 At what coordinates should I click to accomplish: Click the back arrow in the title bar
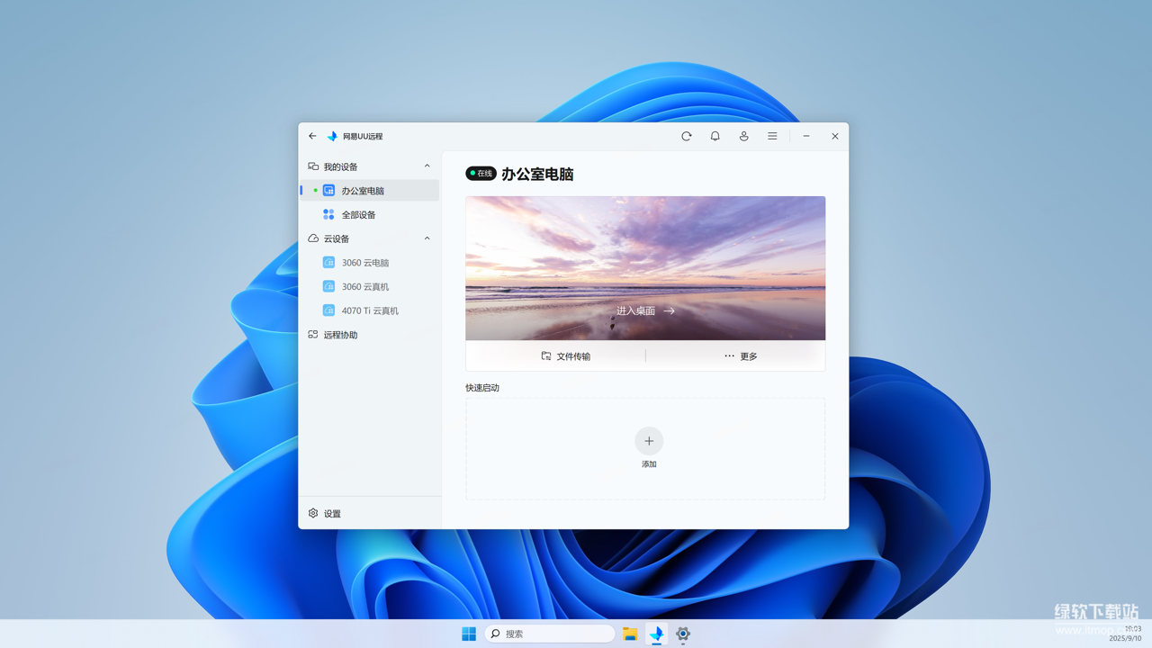[x=312, y=136]
